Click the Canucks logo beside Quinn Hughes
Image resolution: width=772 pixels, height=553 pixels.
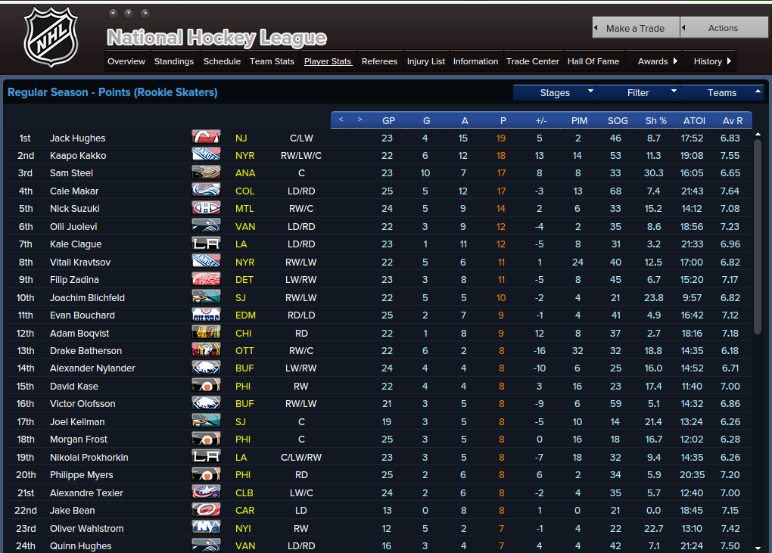click(206, 545)
